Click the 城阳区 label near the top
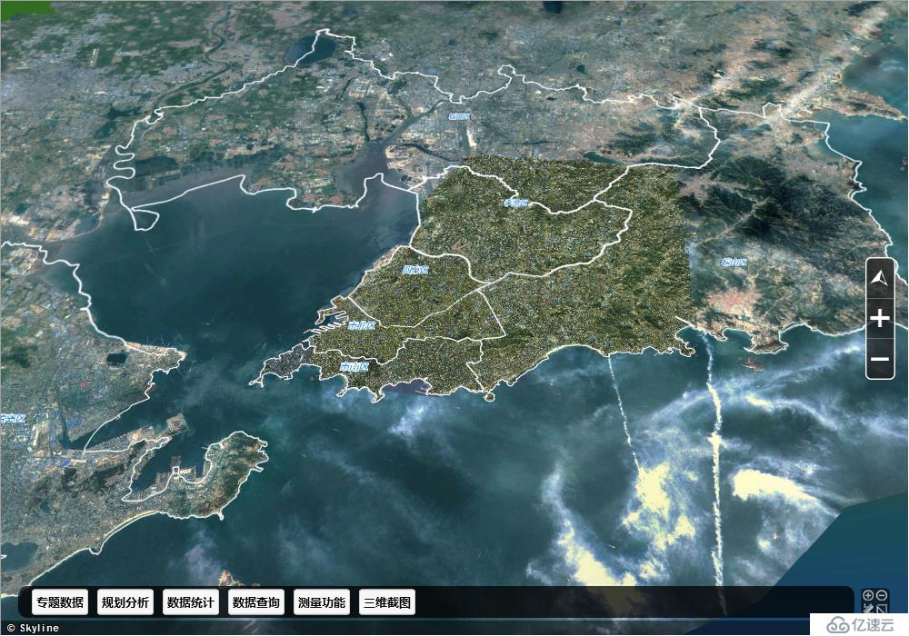Screen dimensions: 909x636 coord(459,116)
